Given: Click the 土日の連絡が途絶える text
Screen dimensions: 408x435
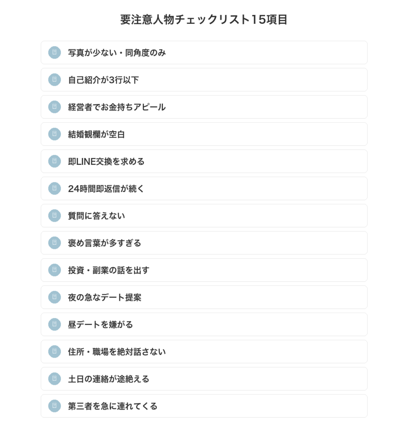Looking at the screenshot, I should point(109,379).
